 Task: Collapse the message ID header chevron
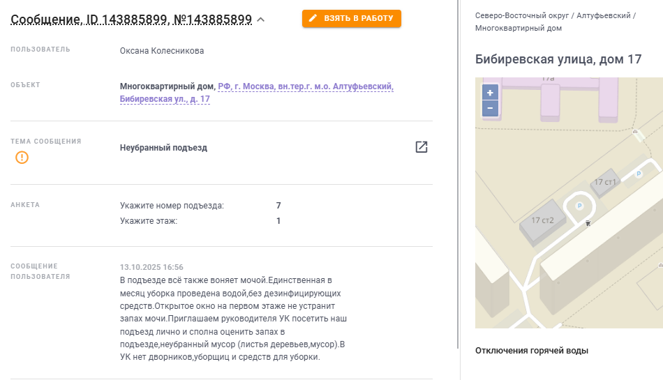(x=261, y=20)
